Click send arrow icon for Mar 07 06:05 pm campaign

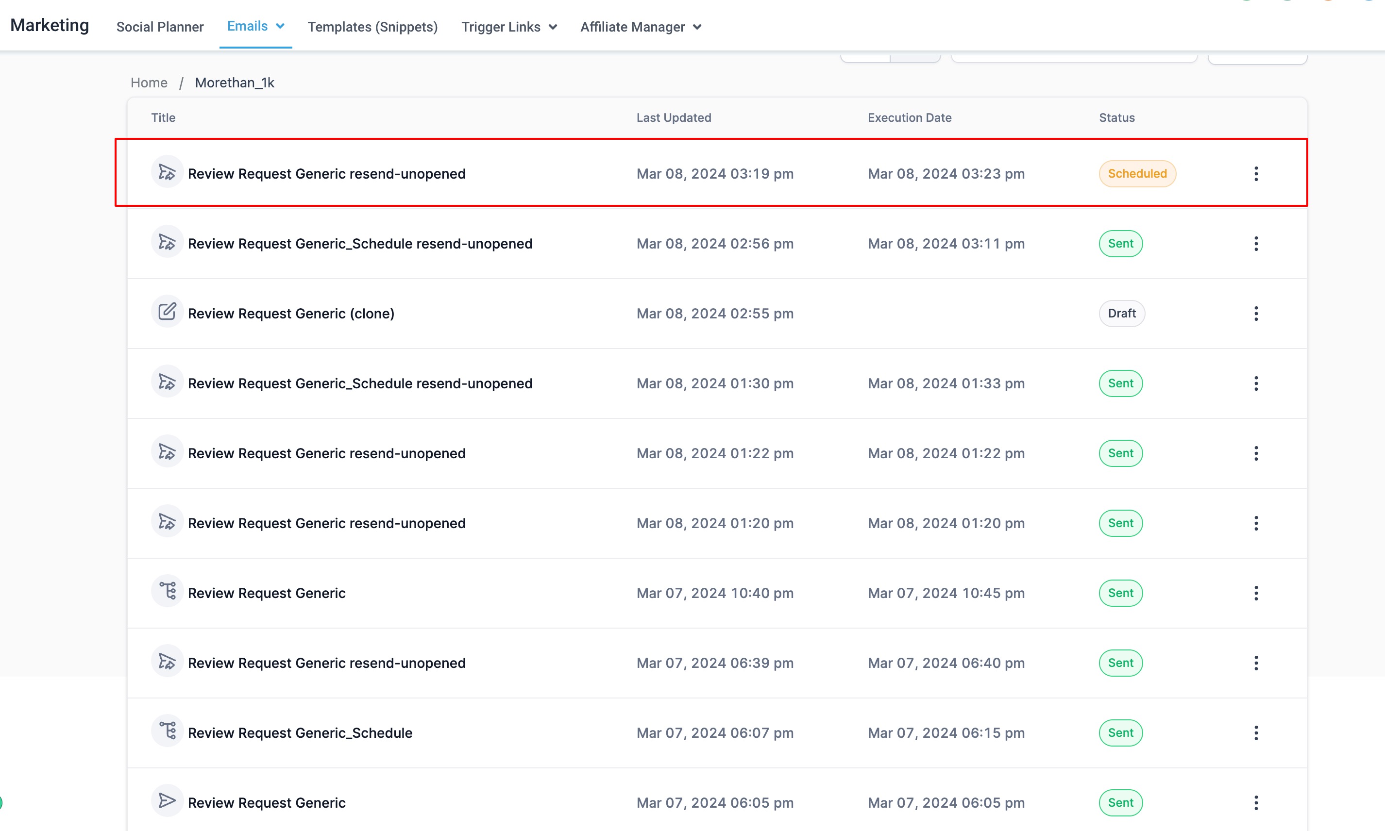click(167, 801)
